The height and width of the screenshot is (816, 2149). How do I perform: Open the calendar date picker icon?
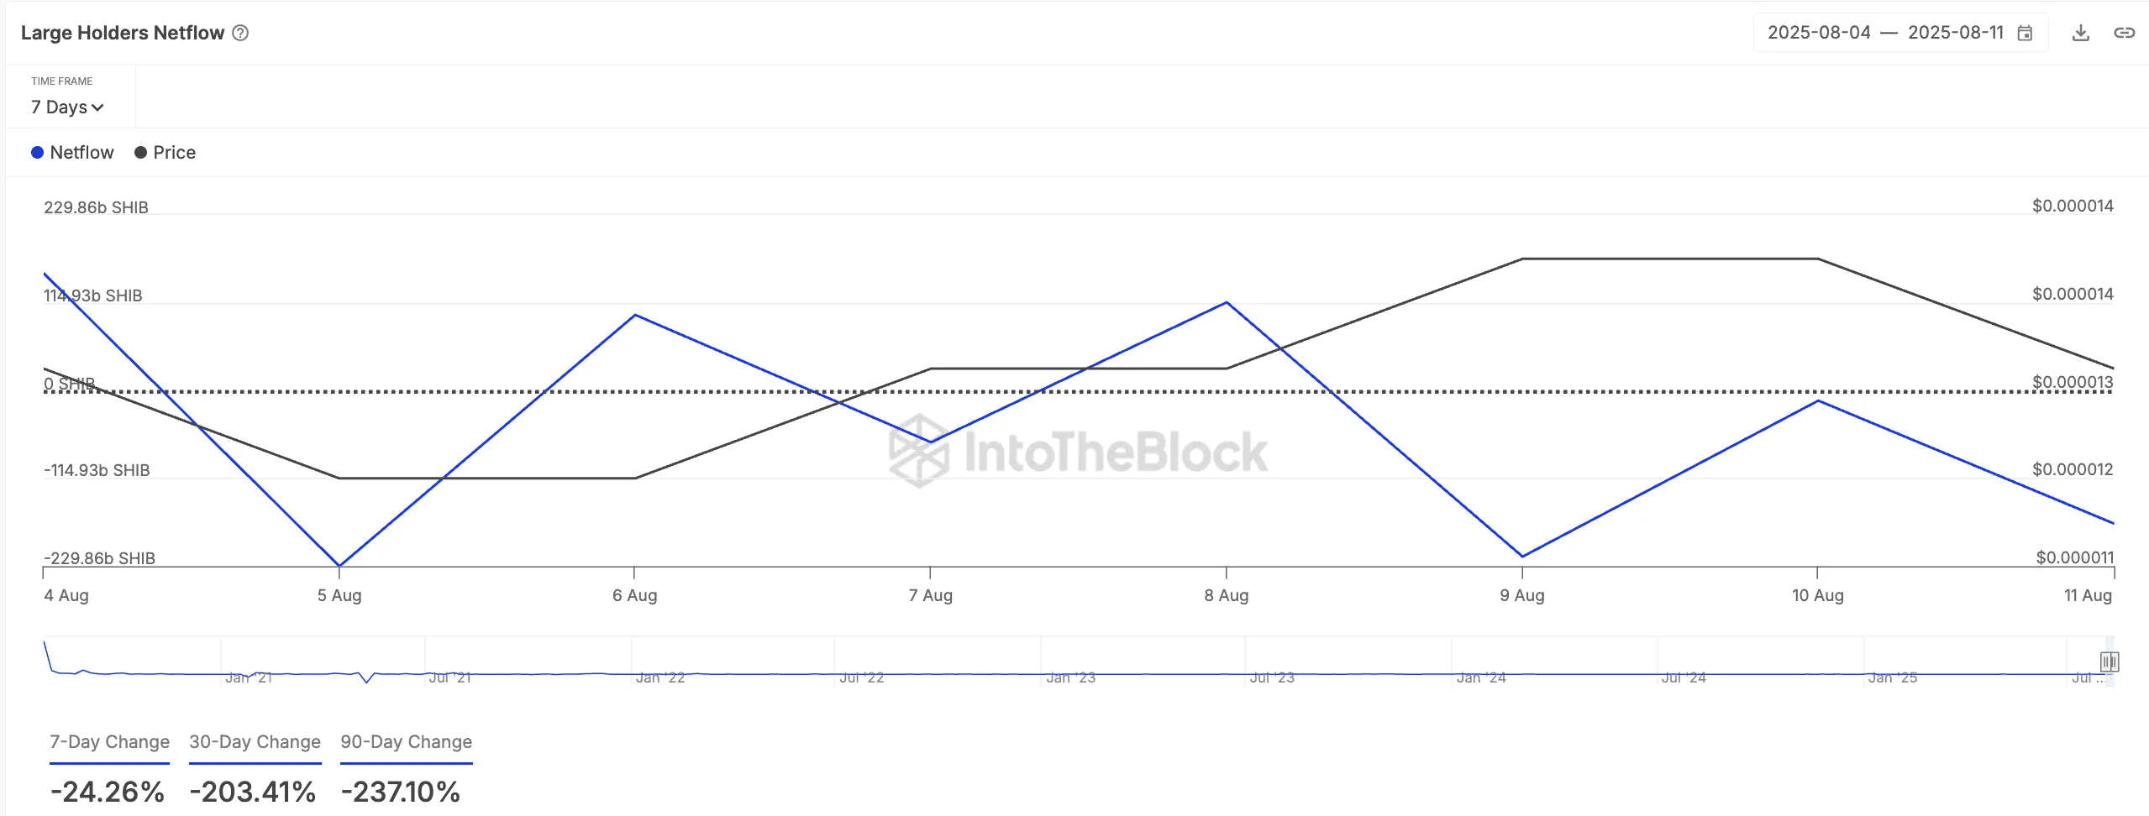(x=2025, y=33)
